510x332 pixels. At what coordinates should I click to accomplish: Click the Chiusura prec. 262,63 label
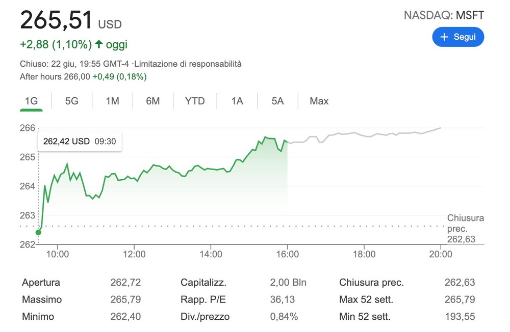(x=465, y=229)
